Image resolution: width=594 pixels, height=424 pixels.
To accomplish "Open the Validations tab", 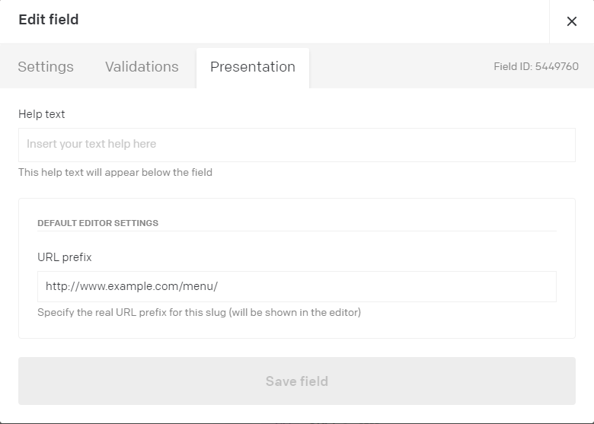I will pyautogui.click(x=142, y=67).
